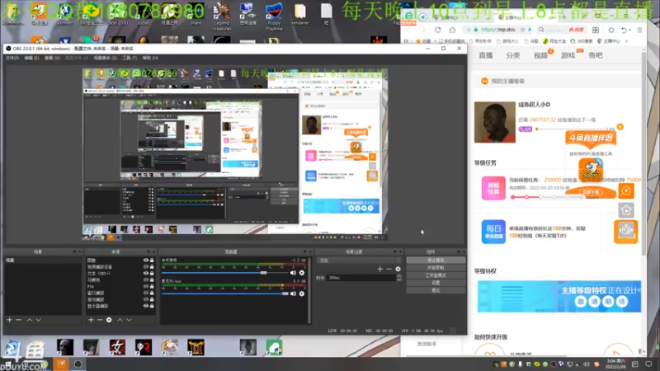Image resolution: width=660 pixels, height=371 pixels.
Task: Undock the Scene Transitions panel float icon
Action: point(395,252)
